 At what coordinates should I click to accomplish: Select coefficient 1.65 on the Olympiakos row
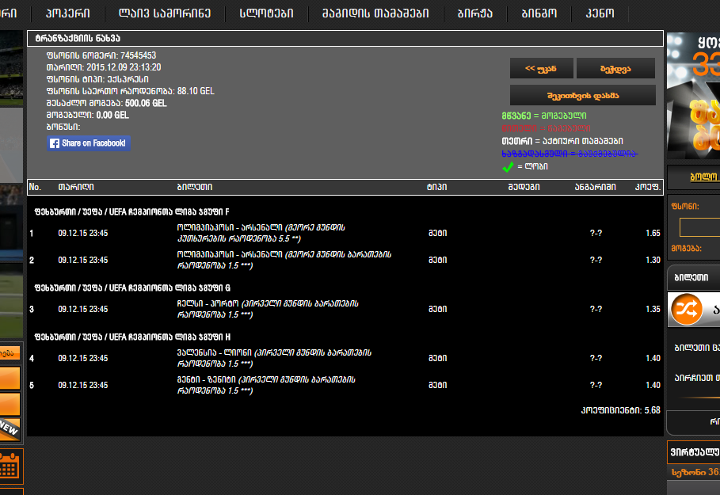[653, 233]
